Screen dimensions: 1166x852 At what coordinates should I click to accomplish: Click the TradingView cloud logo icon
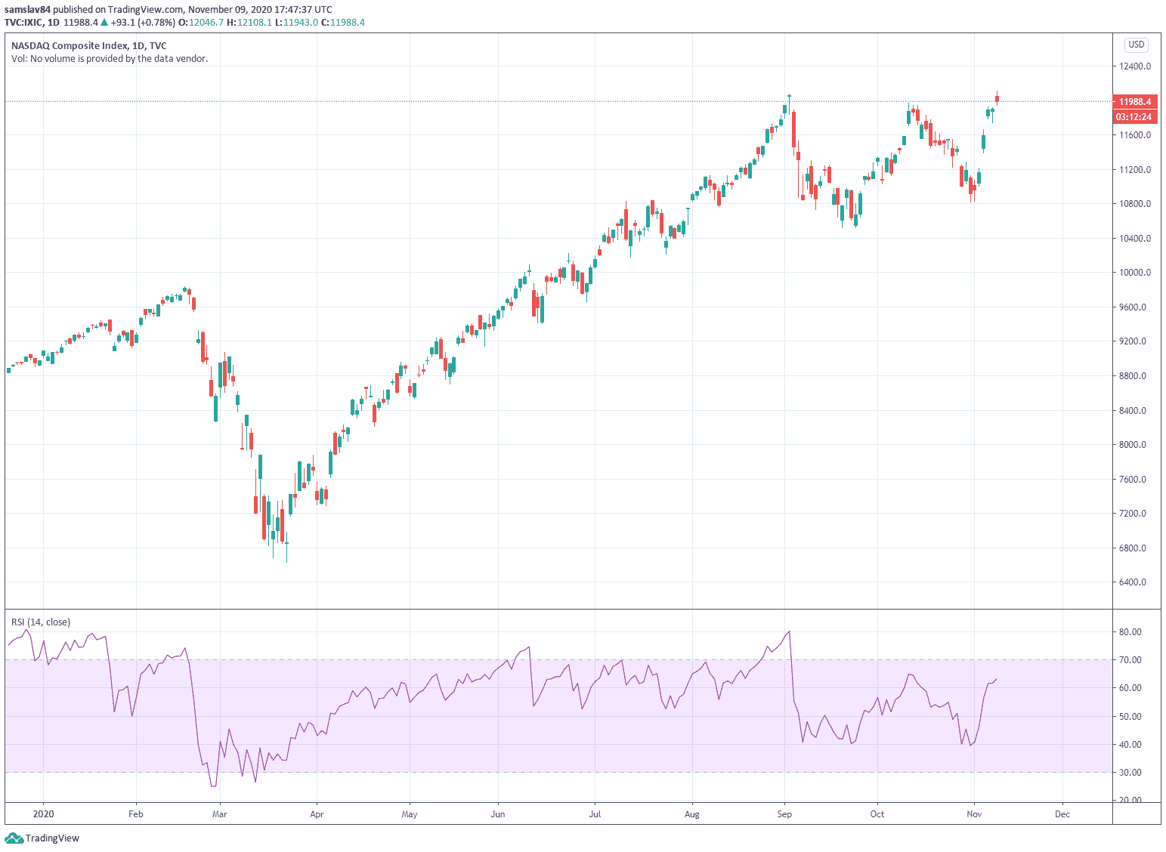[x=14, y=838]
